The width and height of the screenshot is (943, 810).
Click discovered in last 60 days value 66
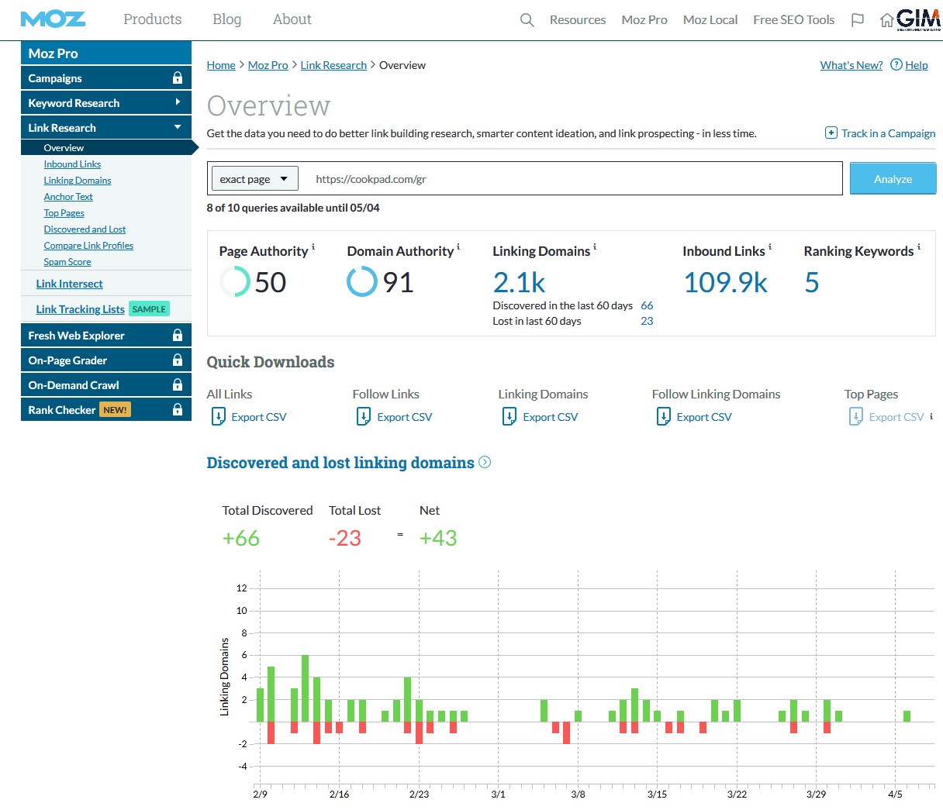647,305
